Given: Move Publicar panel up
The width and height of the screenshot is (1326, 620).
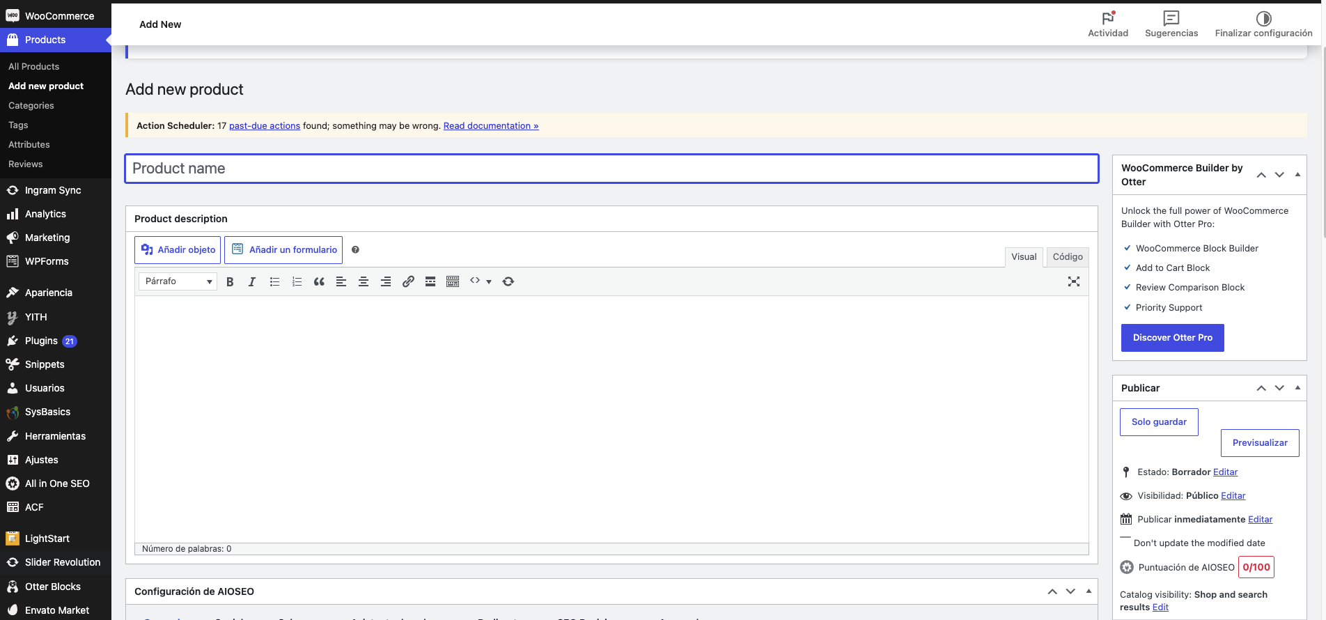Looking at the screenshot, I should (1261, 388).
